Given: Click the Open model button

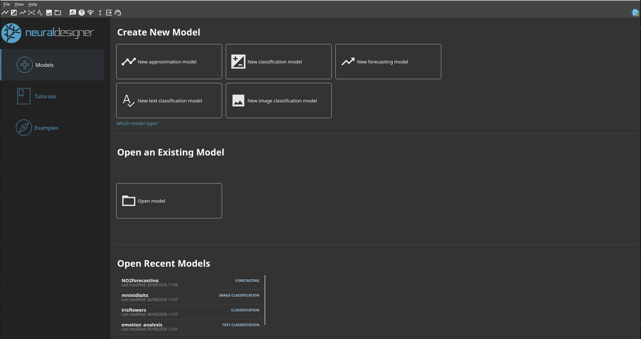Looking at the screenshot, I should pyautogui.click(x=169, y=201).
